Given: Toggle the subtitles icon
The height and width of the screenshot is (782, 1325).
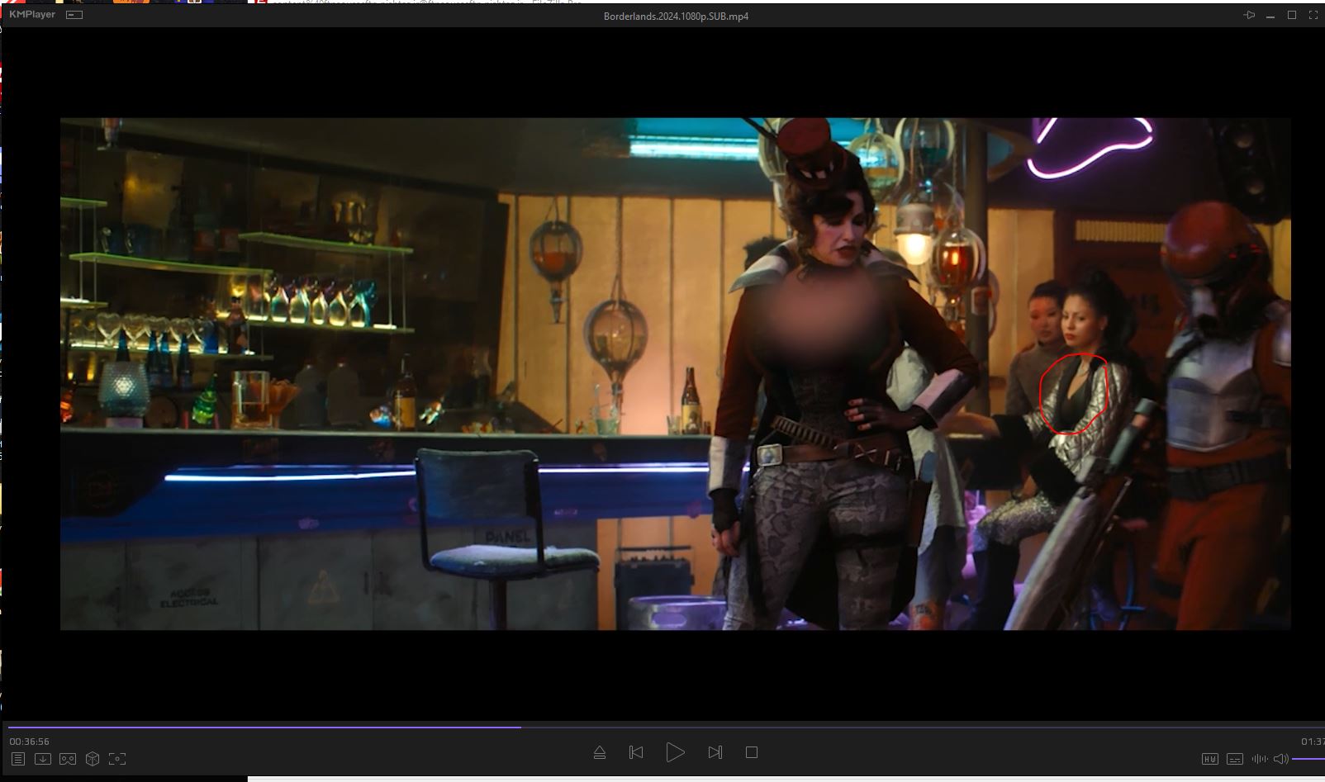Looking at the screenshot, I should (1234, 759).
